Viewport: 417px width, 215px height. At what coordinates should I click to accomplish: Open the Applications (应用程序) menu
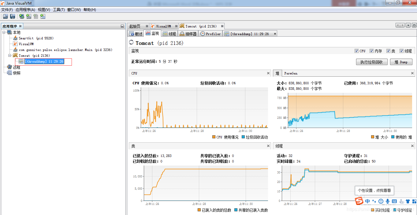click(25, 10)
